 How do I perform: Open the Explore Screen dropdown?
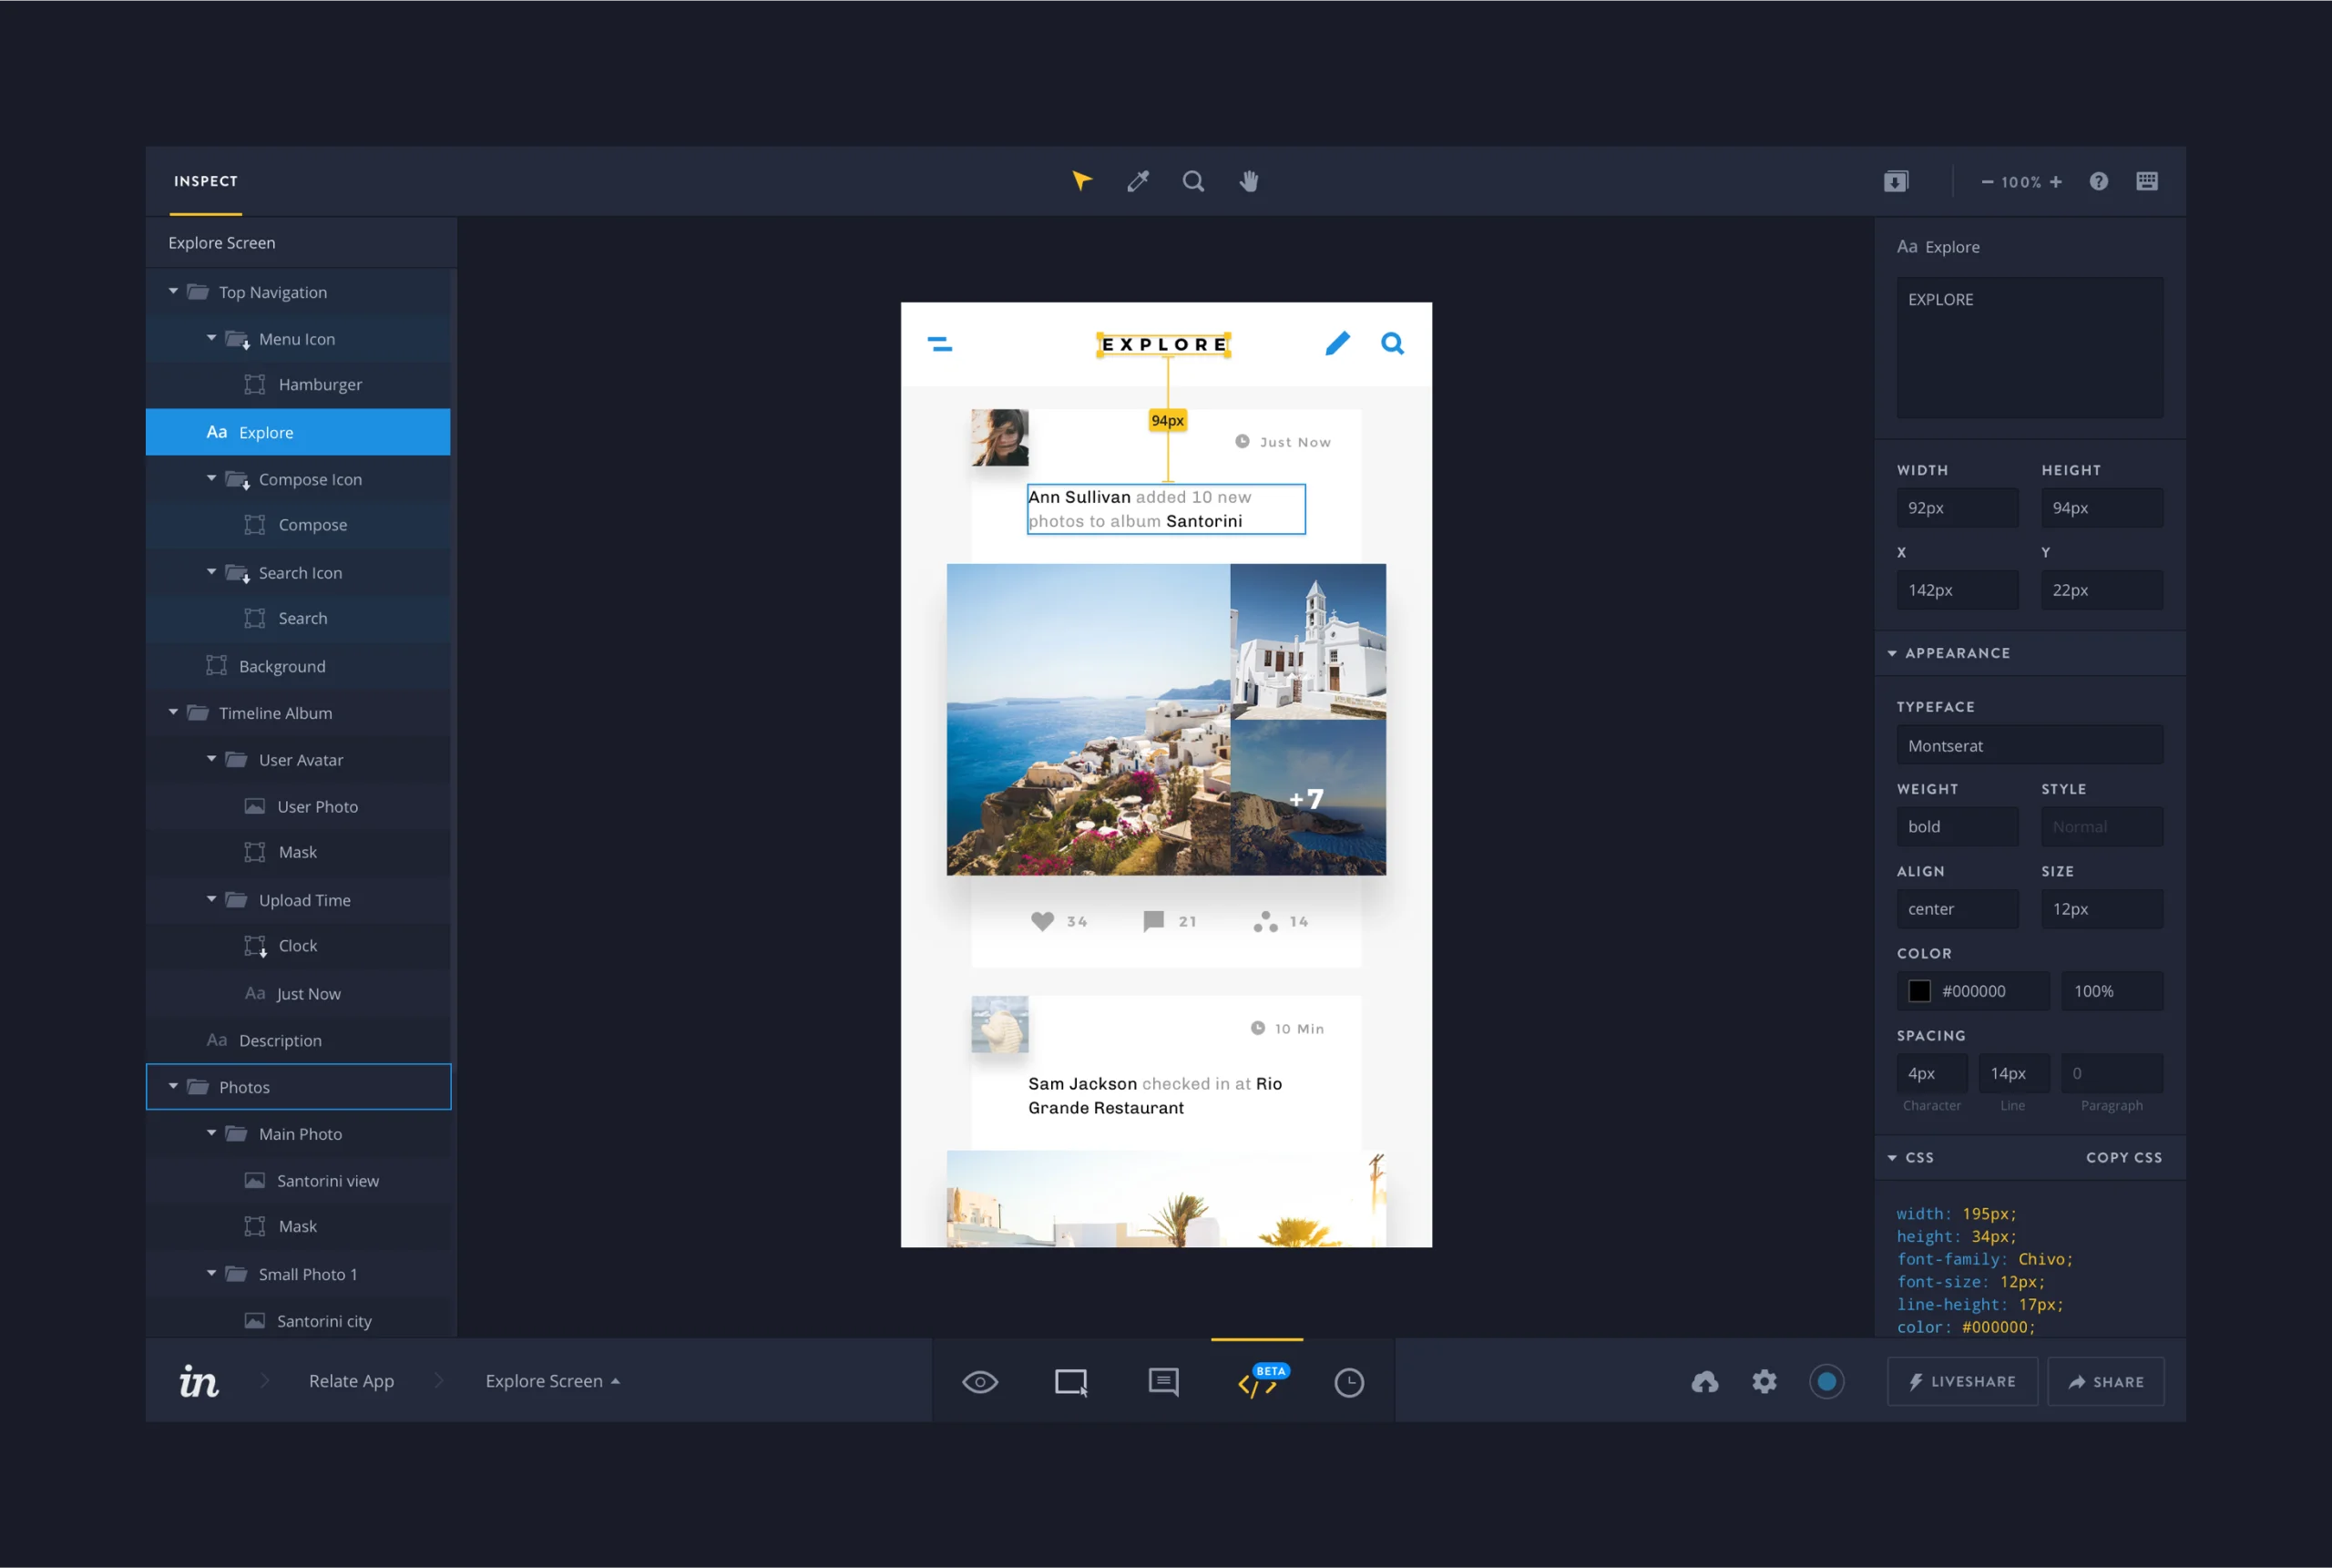[x=553, y=1381]
